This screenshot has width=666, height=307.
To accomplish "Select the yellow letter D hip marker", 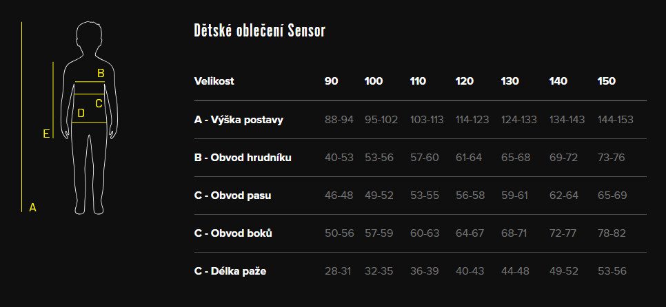I will (x=81, y=113).
